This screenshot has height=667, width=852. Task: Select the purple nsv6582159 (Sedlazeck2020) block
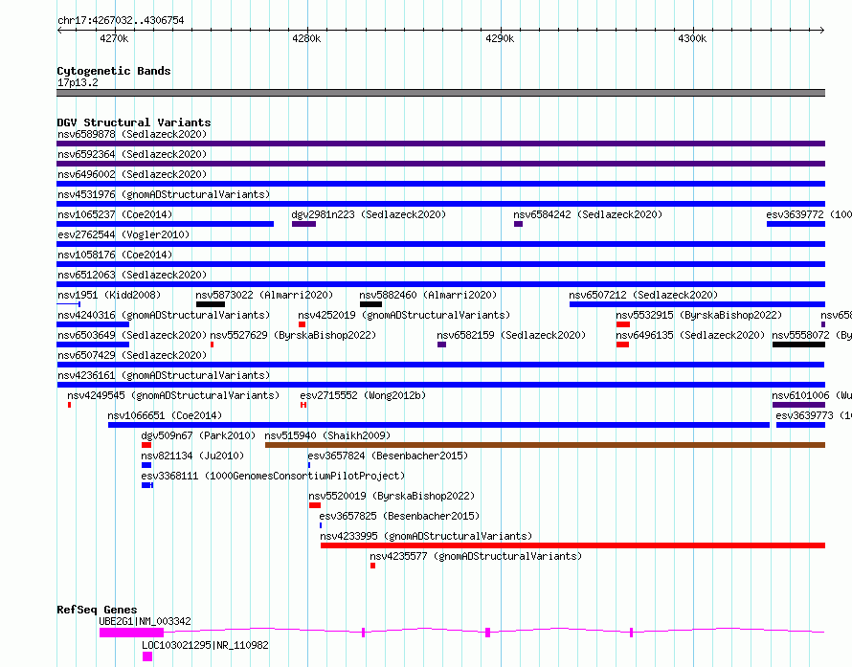[441, 345]
